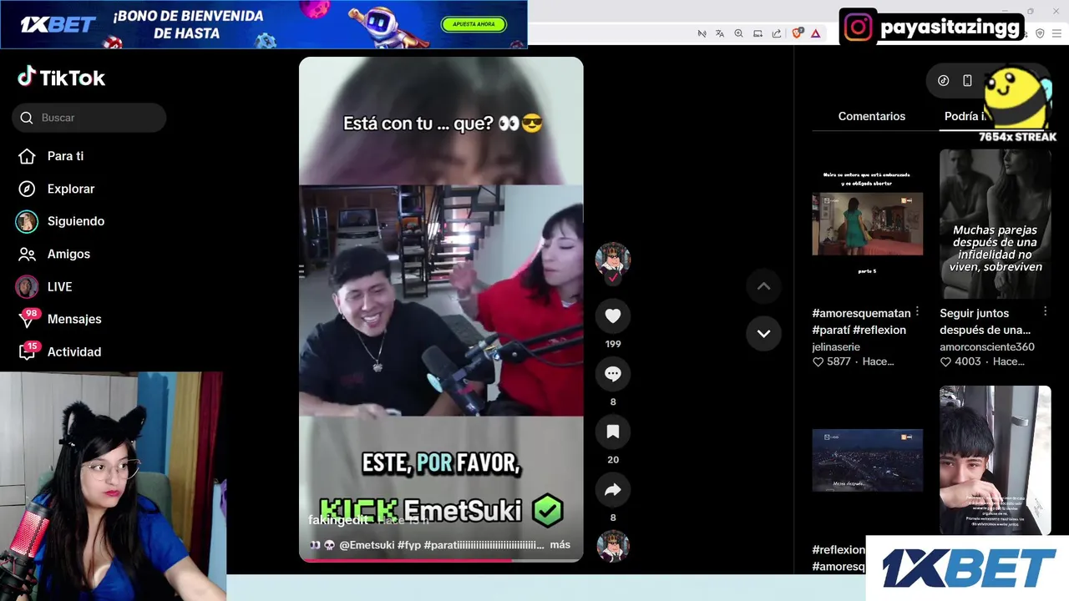Open the Amigos people icon

27,254
